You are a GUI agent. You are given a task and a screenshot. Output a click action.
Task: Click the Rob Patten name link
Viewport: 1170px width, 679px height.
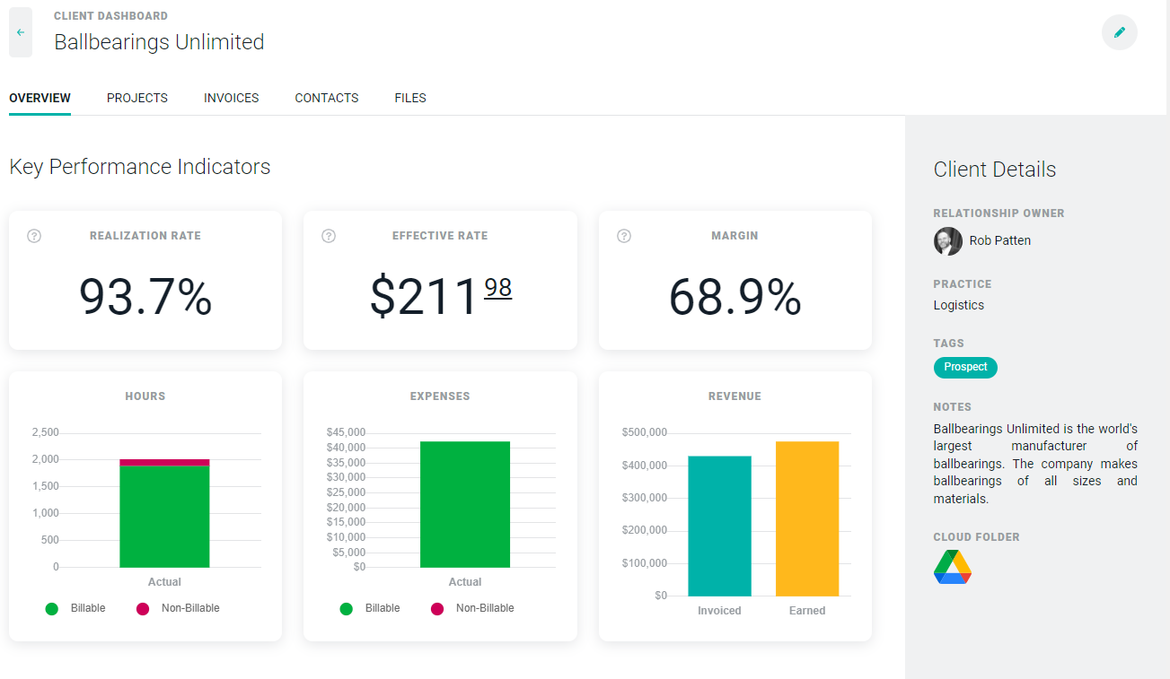pyautogui.click(x=999, y=240)
